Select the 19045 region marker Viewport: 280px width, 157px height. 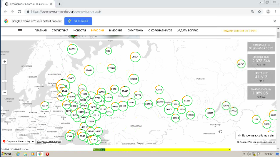(159, 90)
